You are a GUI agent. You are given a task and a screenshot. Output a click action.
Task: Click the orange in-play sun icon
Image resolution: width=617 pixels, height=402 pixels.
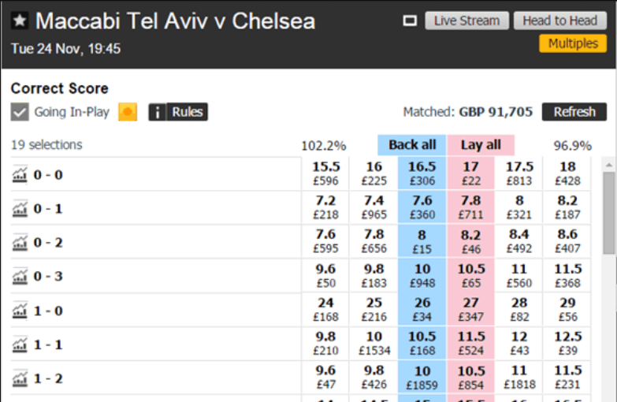pyautogui.click(x=128, y=112)
